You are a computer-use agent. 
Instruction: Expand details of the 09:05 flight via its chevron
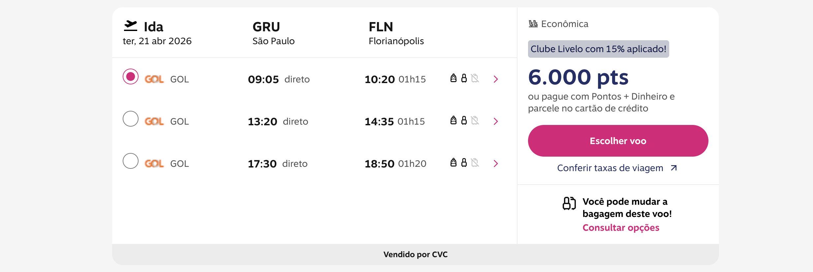(495, 79)
